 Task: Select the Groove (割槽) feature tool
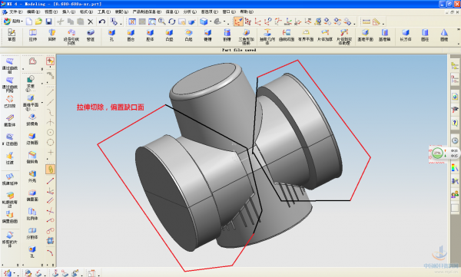click(x=227, y=35)
